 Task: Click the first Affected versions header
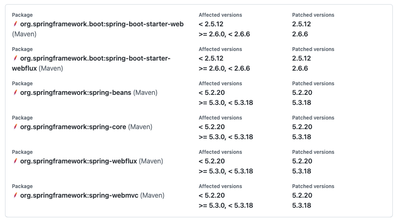click(220, 15)
